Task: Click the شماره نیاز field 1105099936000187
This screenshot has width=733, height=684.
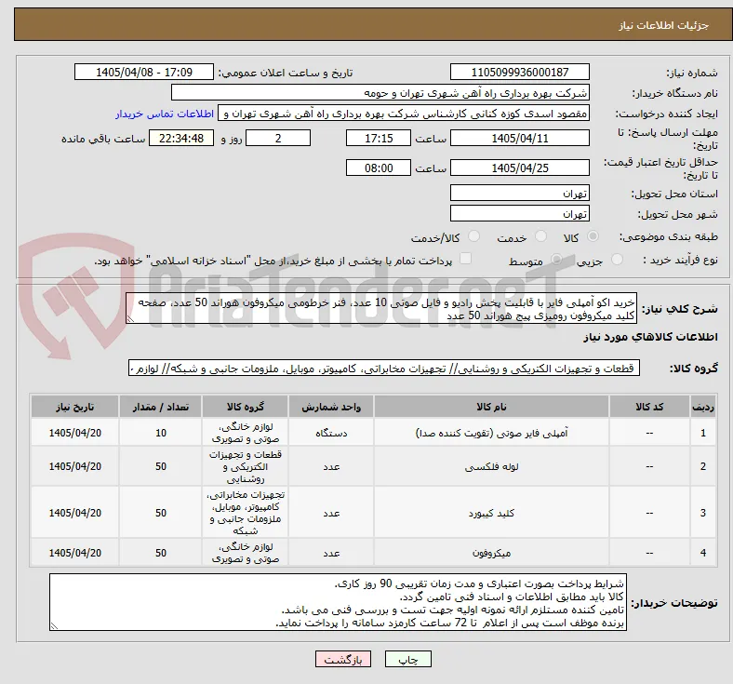Action: [520, 72]
